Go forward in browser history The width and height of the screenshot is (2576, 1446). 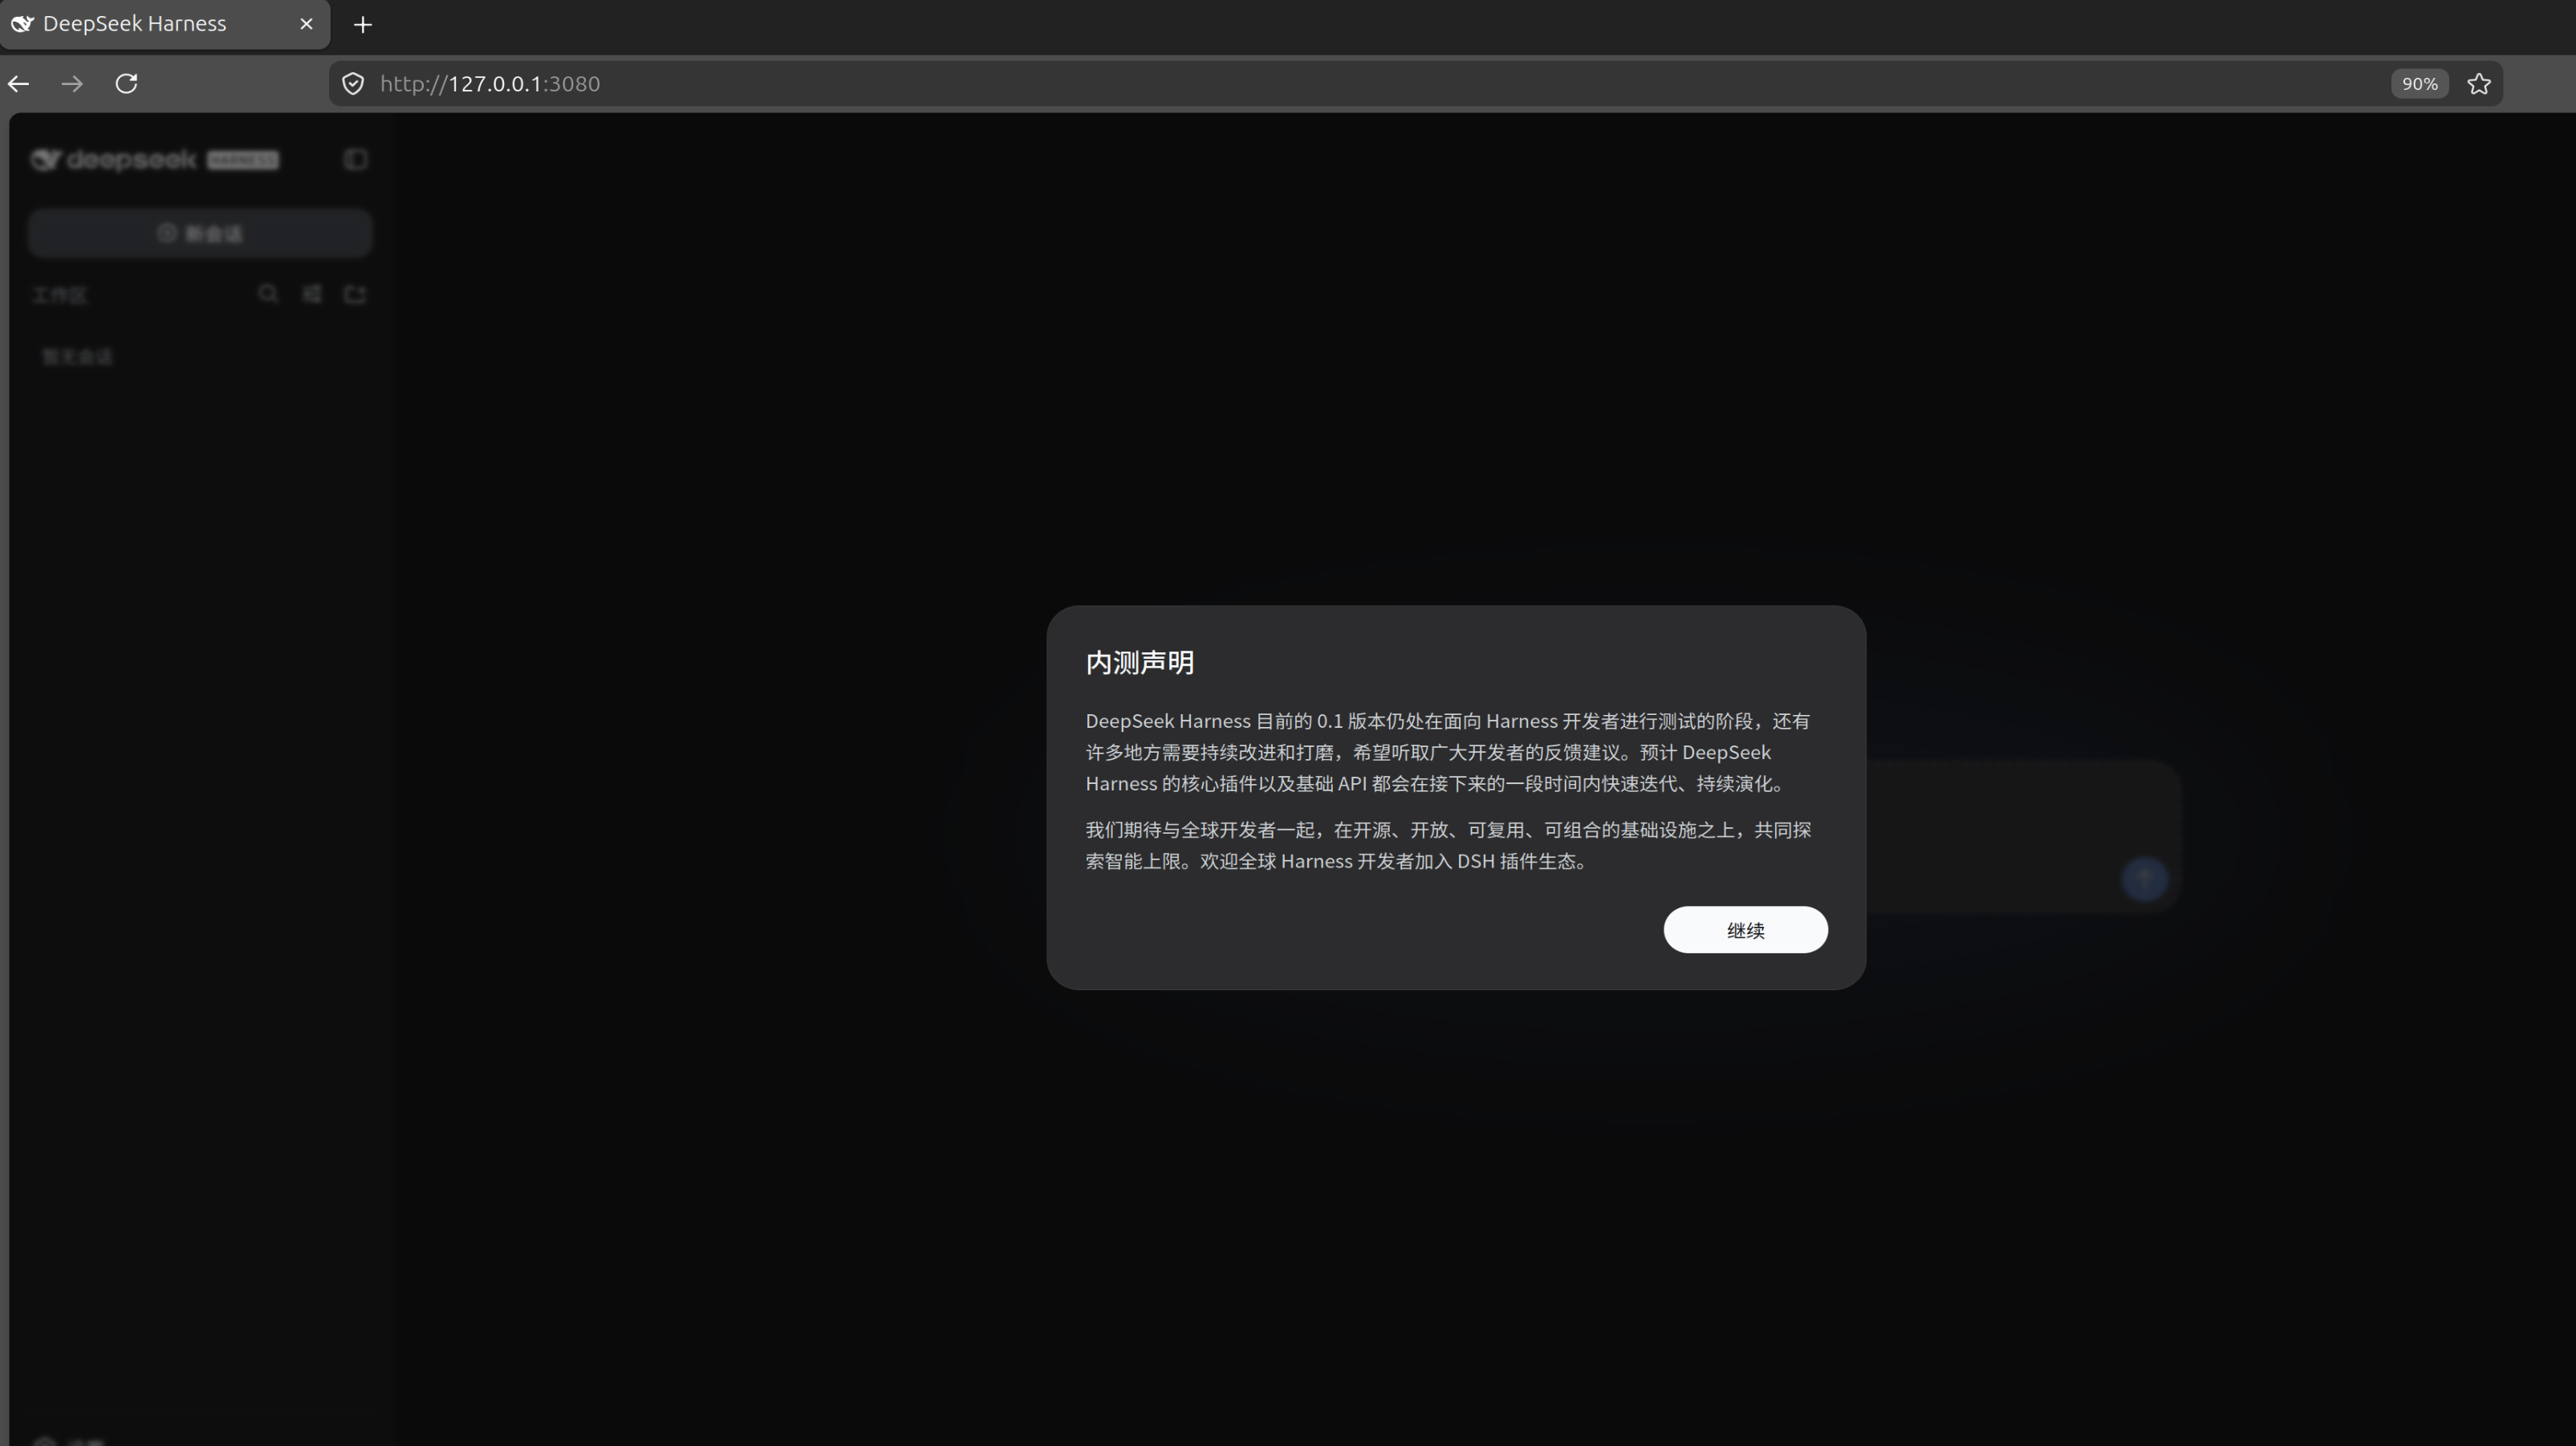(72, 84)
